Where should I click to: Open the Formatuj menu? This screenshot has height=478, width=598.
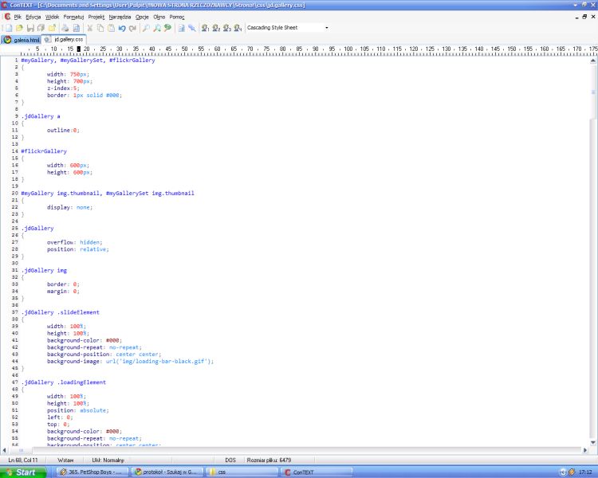(x=73, y=16)
